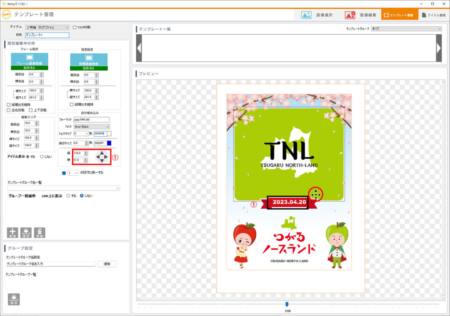Open the テンプレートグループ dropdown showing すべて
Screen dimensions: 450x316
(x=406, y=29)
